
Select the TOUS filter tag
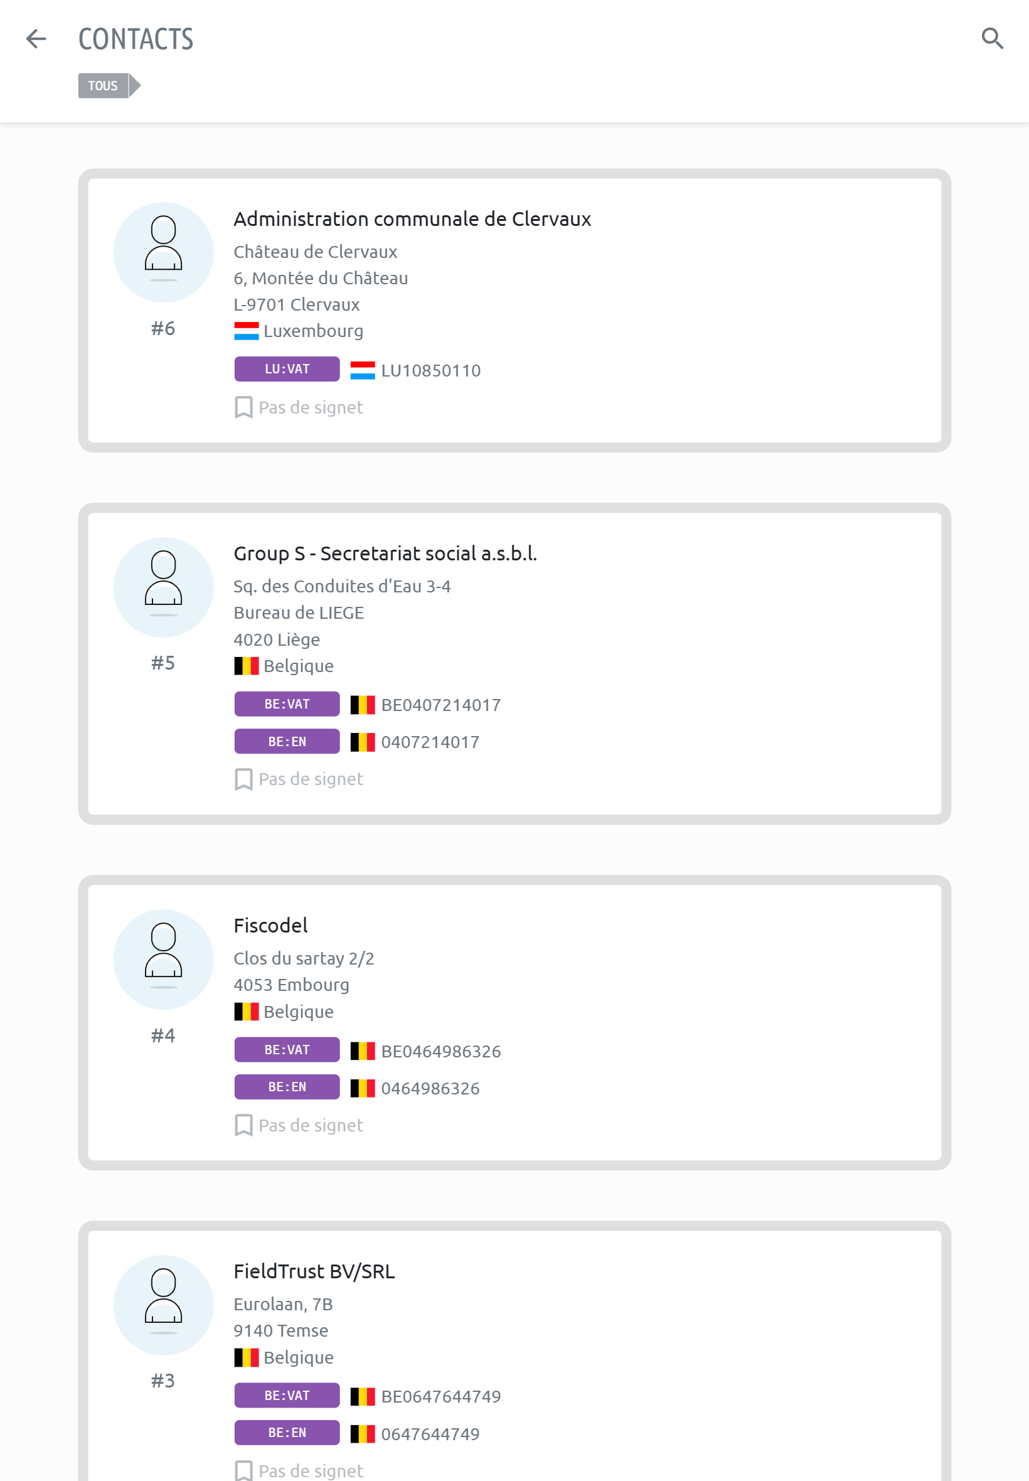[x=103, y=86]
